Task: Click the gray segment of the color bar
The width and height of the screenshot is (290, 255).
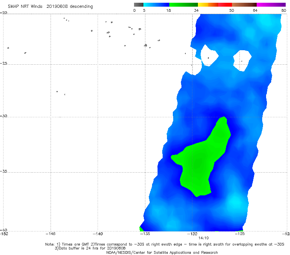Action: coord(138,5)
